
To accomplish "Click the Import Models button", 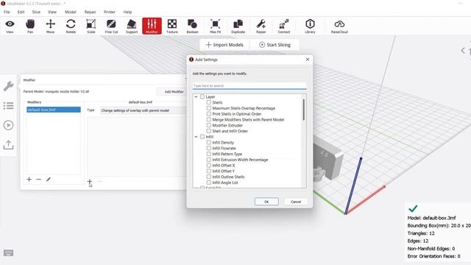I will click(224, 45).
